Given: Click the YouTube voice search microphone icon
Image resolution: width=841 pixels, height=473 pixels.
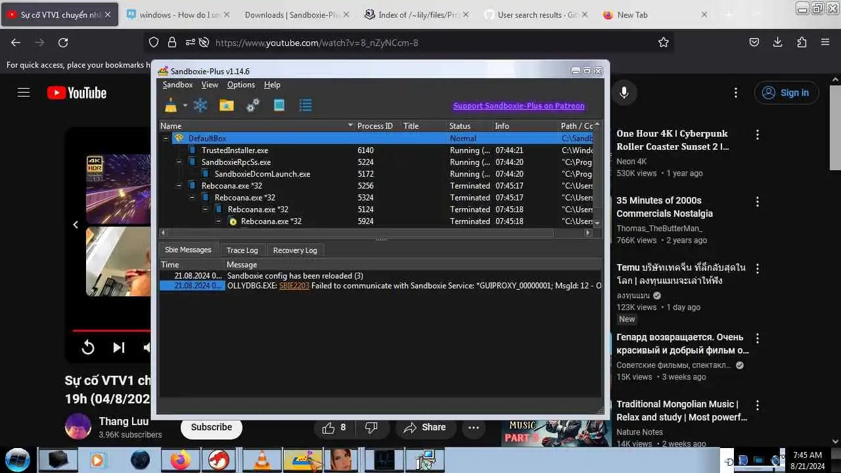Looking at the screenshot, I should tap(624, 93).
